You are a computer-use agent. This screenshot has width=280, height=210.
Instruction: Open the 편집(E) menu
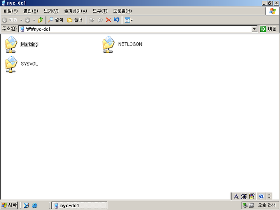pos(31,11)
